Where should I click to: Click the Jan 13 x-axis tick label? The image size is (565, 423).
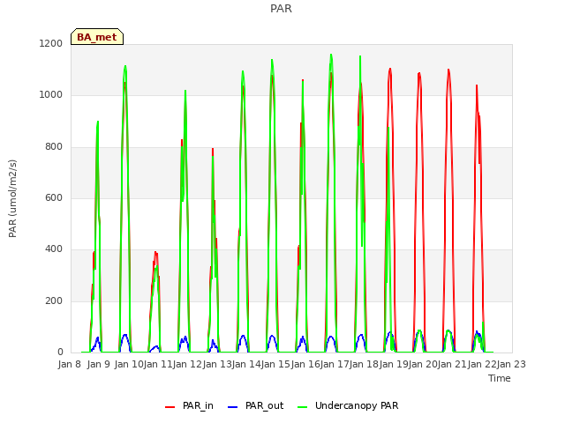pyautogui.click(x=217, y=364)
